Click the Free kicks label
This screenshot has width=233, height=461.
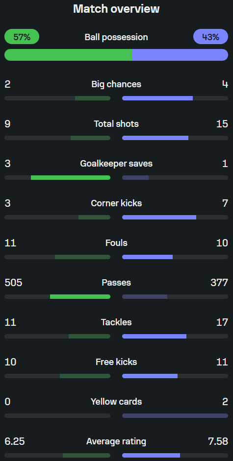tap(116, 362)
